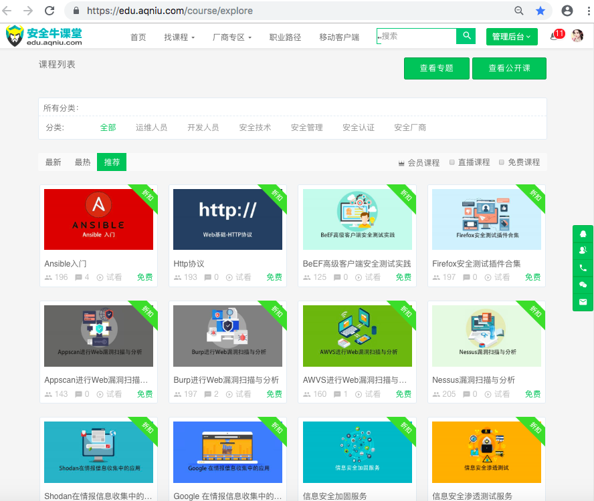
Task: Open the Ansible入门 course thumbnail
Action: 98,220
